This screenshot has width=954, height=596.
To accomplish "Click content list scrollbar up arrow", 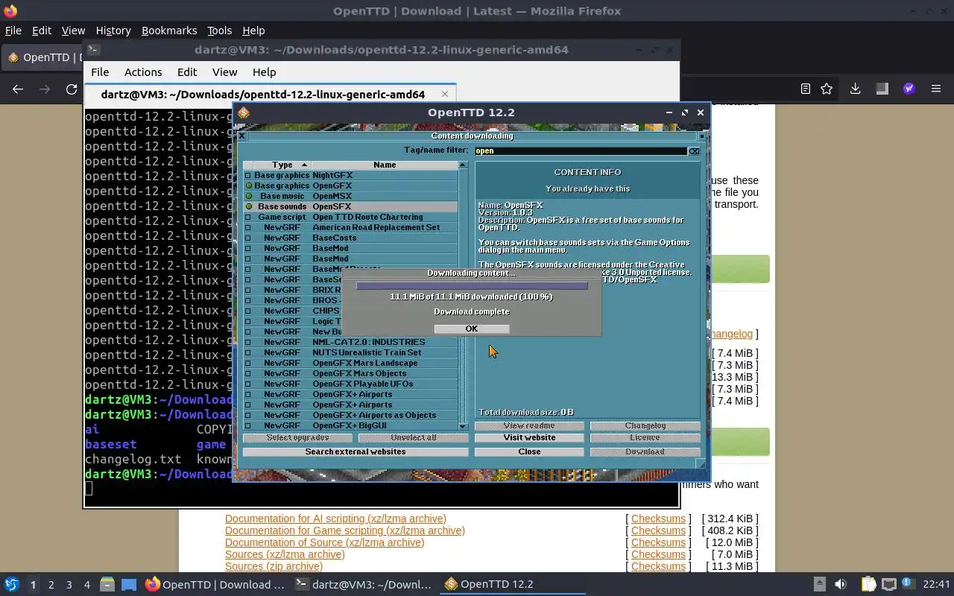I will (463, 165).
